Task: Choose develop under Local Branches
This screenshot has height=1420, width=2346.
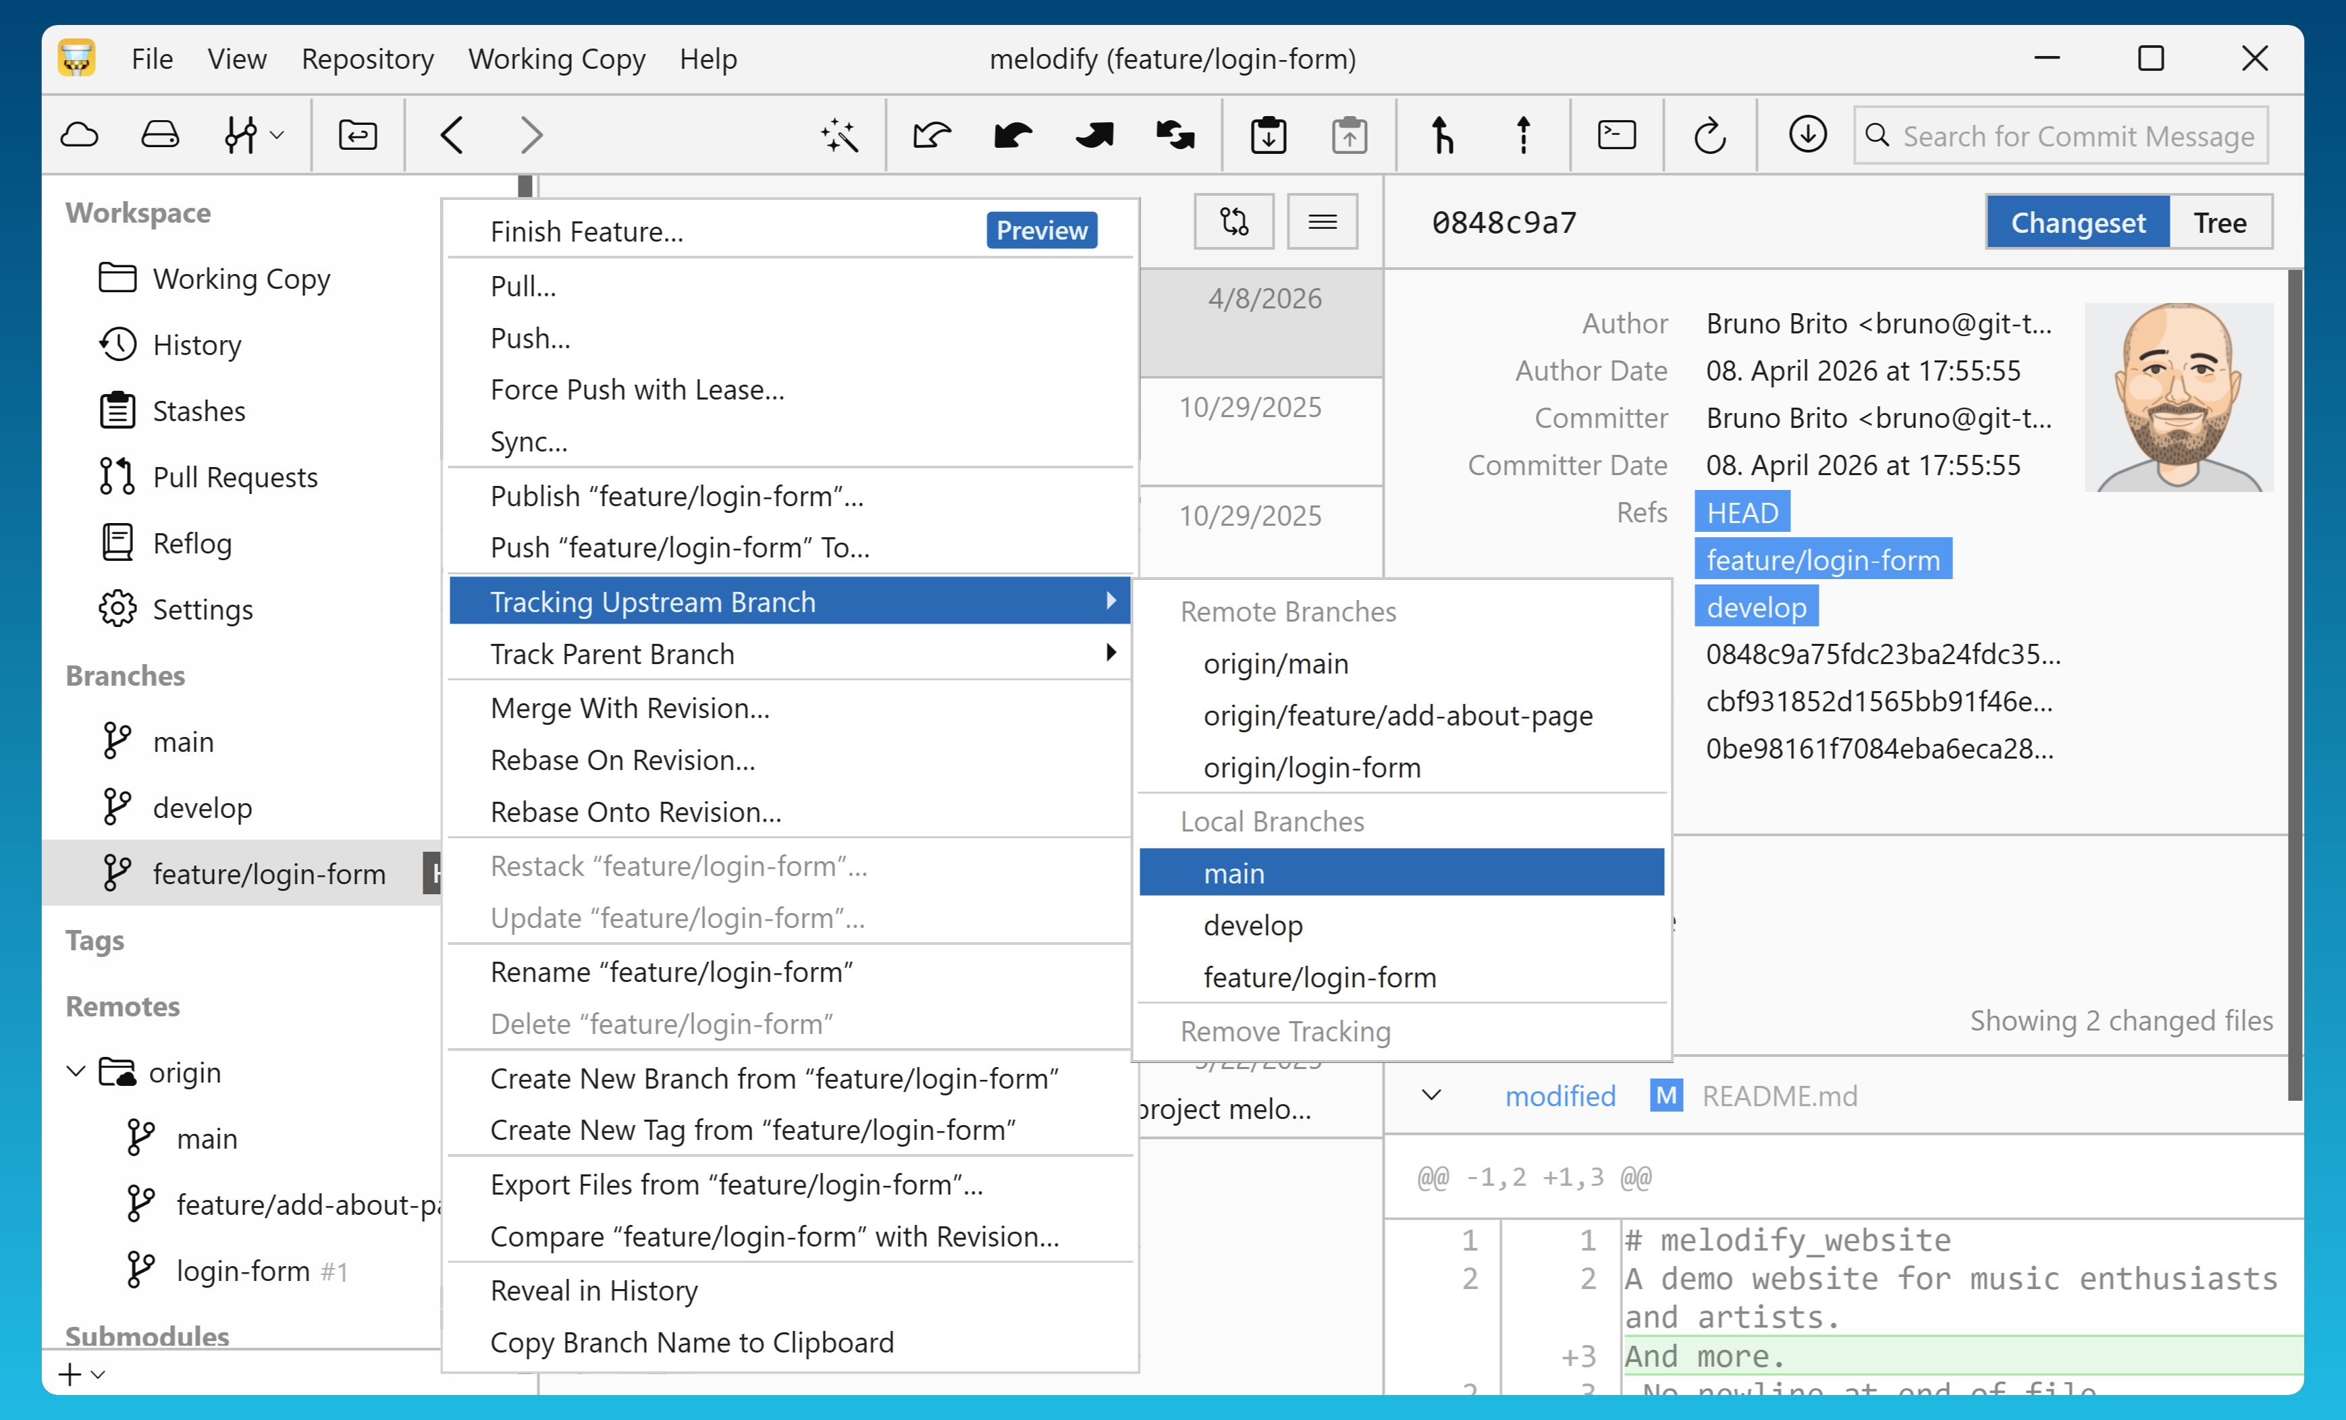Action: (x=1253, y=924)
